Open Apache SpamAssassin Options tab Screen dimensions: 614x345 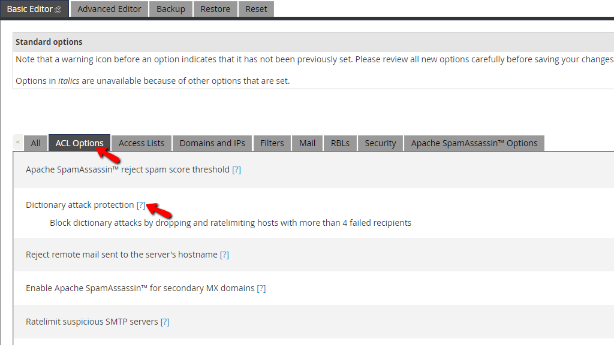pos(474,143)
